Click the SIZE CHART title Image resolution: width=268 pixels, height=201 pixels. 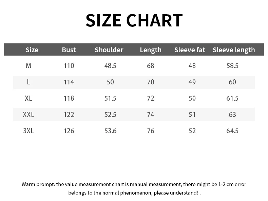pyautogui.click(x=134, y=20)
